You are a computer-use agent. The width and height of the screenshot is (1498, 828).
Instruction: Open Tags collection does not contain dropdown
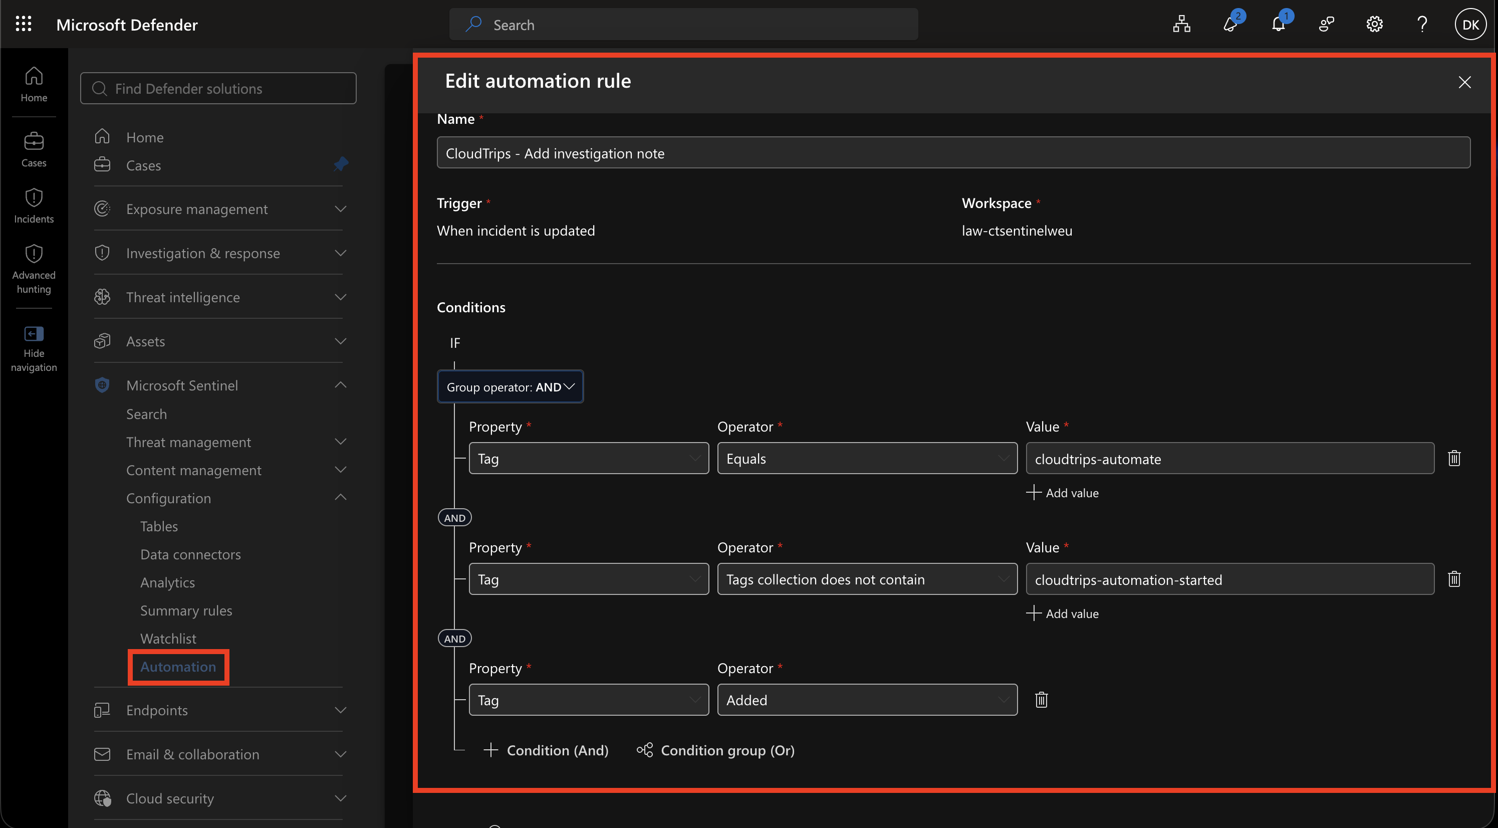(x=867, y=579)
